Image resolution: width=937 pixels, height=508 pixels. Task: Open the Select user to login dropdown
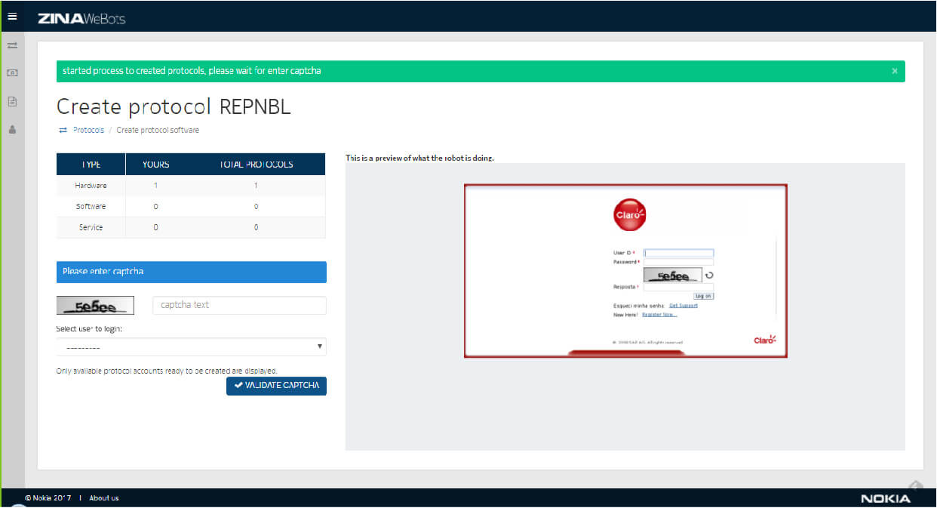pos(191,347)
